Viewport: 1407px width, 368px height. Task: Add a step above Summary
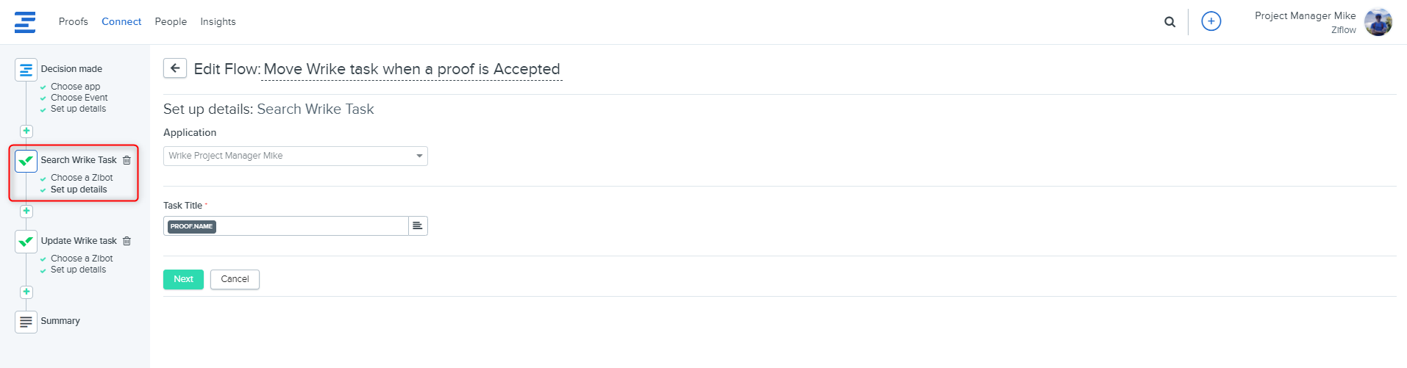26,292
